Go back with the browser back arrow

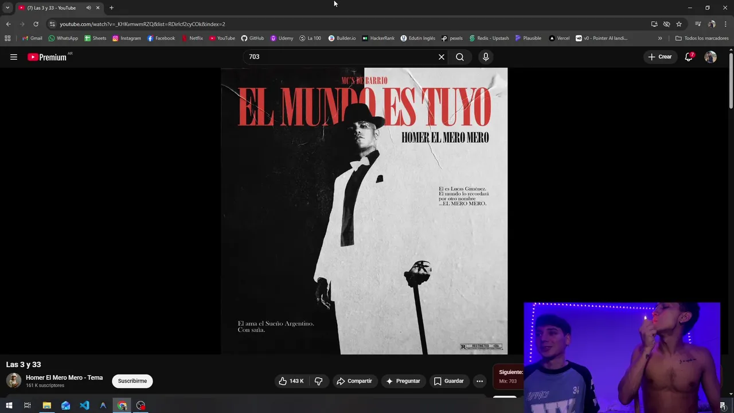(x=8, y=24)
